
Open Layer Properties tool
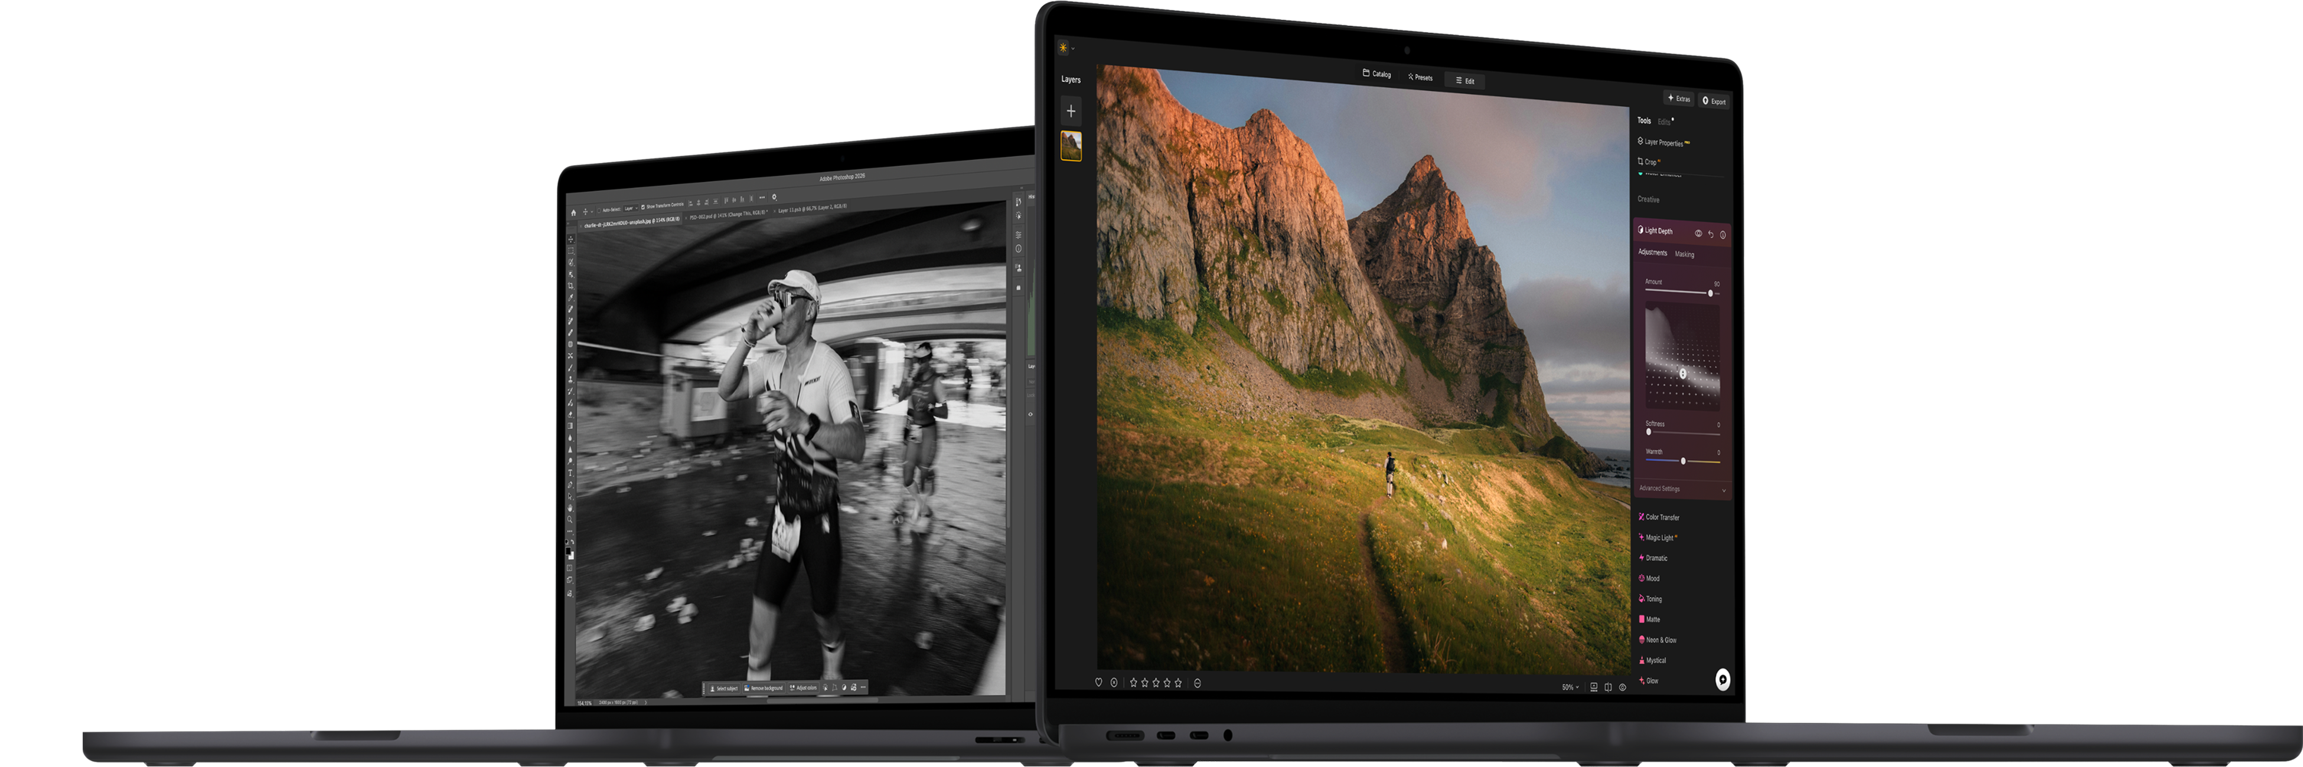(x=1663, y=142)
